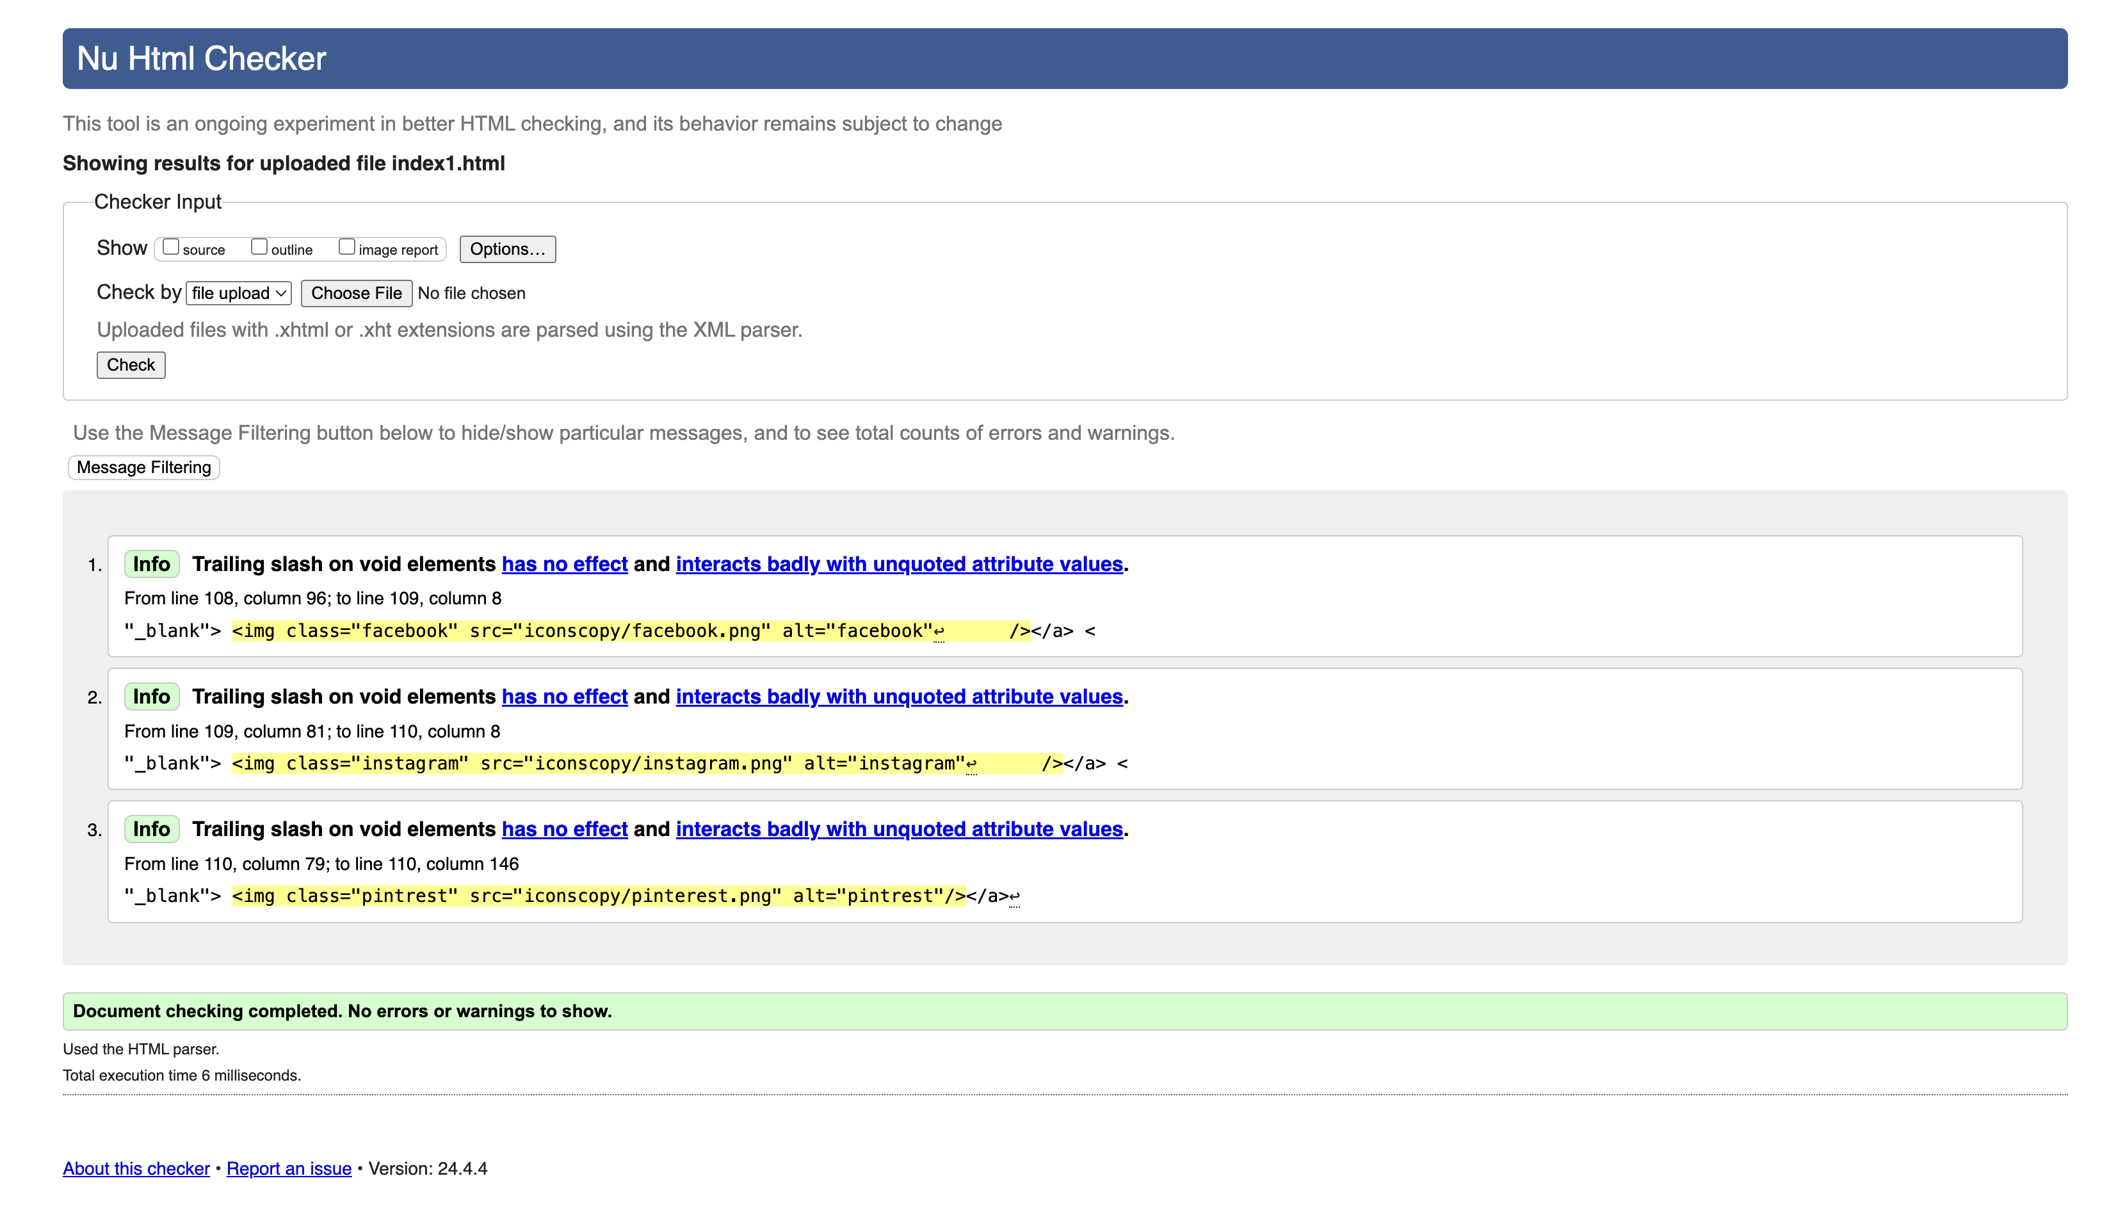The width and height of the screenshot is (2118, 1224).
Task: Open first message's "interacts badly" link
Action: (898, 564)
